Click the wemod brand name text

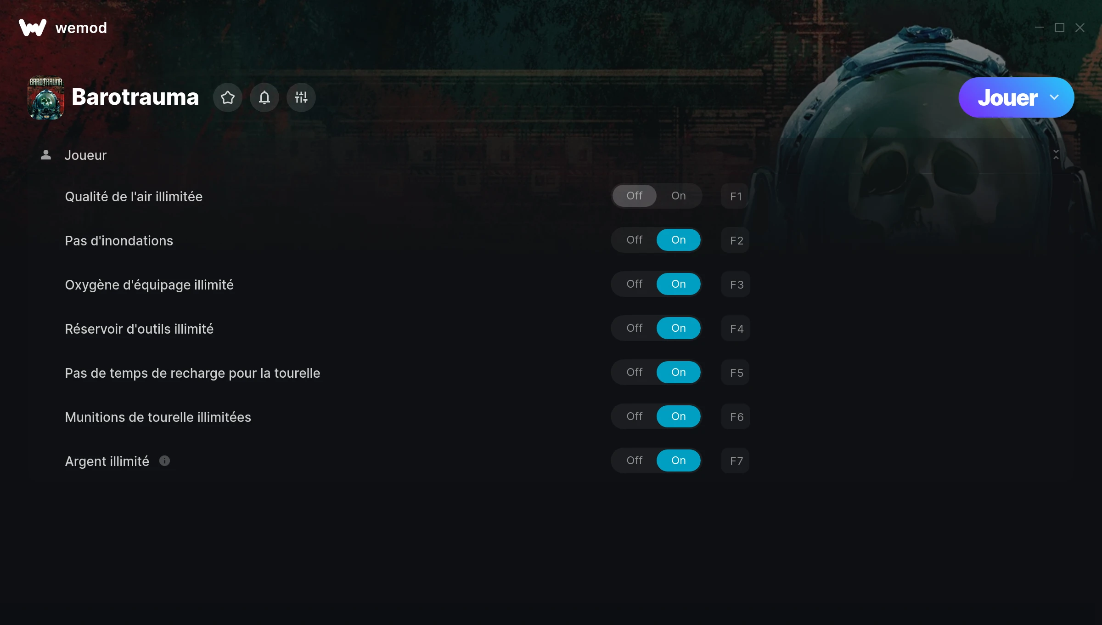pyautogui.click(x=81, y=28)
